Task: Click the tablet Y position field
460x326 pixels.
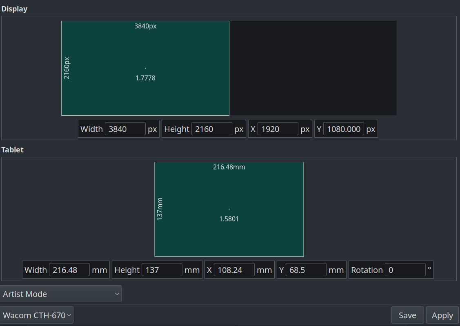Action: click(306, 270)
